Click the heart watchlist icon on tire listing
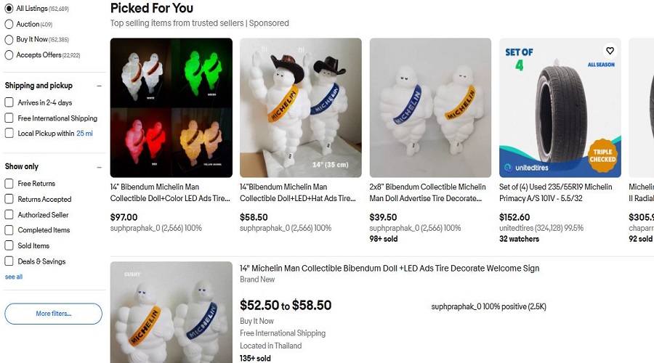The height and width of the screenshot is (363, 654). (610, 51)
